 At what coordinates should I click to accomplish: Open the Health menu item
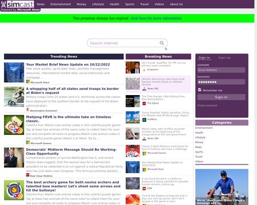pyautogui.click(x=114, y=4)
